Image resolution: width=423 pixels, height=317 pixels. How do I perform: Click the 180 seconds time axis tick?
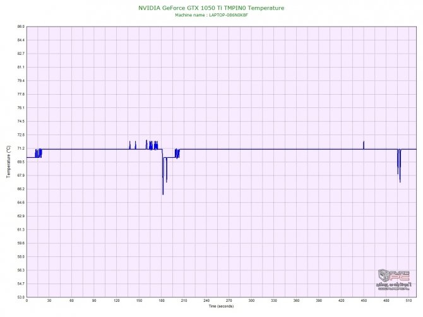162,301
